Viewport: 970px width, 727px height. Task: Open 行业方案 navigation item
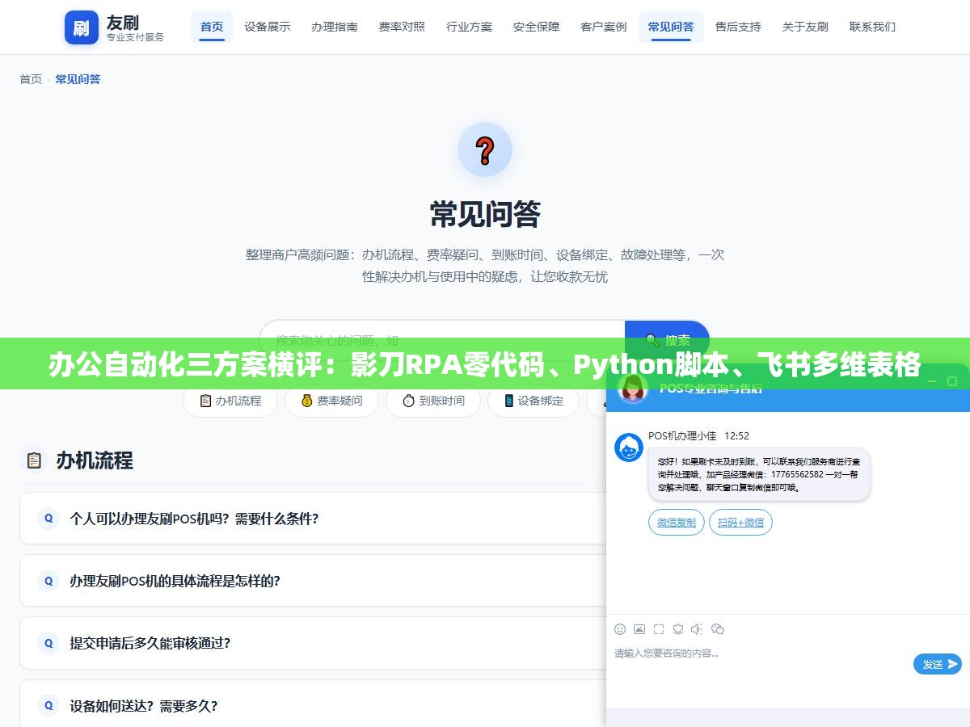[469, 27]
